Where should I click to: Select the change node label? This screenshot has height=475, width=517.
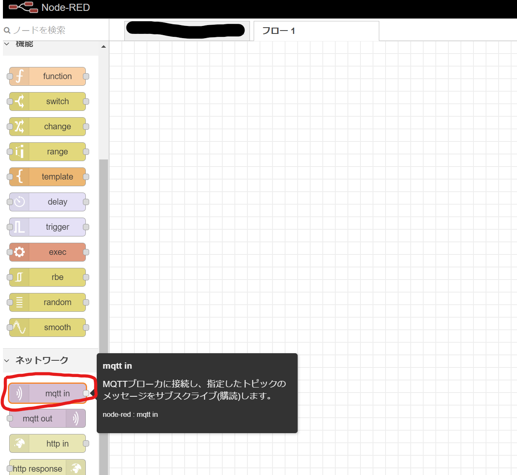click(x=57, y=126)
